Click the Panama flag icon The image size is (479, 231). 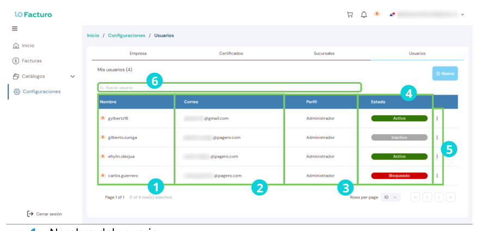tap(392, 14)
